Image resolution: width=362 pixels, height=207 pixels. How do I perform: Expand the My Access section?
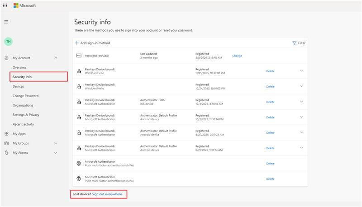pos(56,153)
